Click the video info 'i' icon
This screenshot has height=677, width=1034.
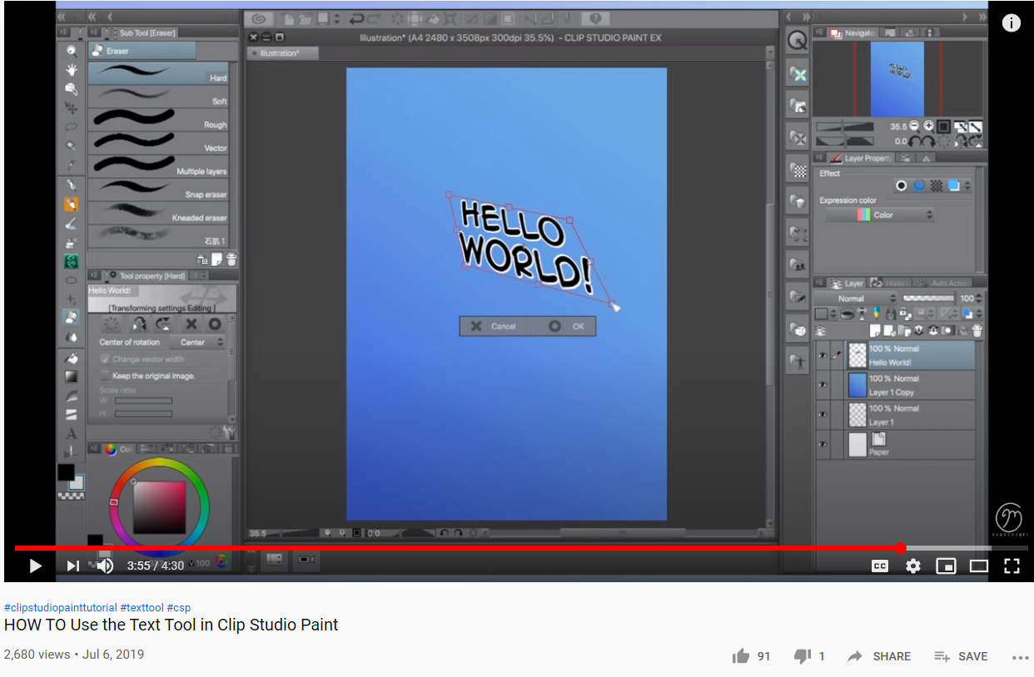[1012, 23]
